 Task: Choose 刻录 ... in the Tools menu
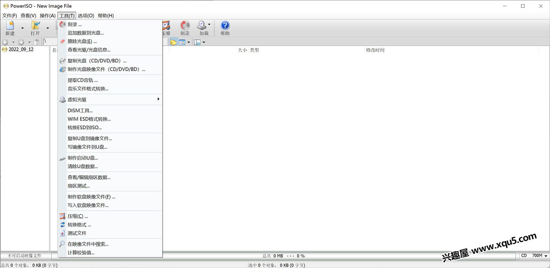coord(110,24)
